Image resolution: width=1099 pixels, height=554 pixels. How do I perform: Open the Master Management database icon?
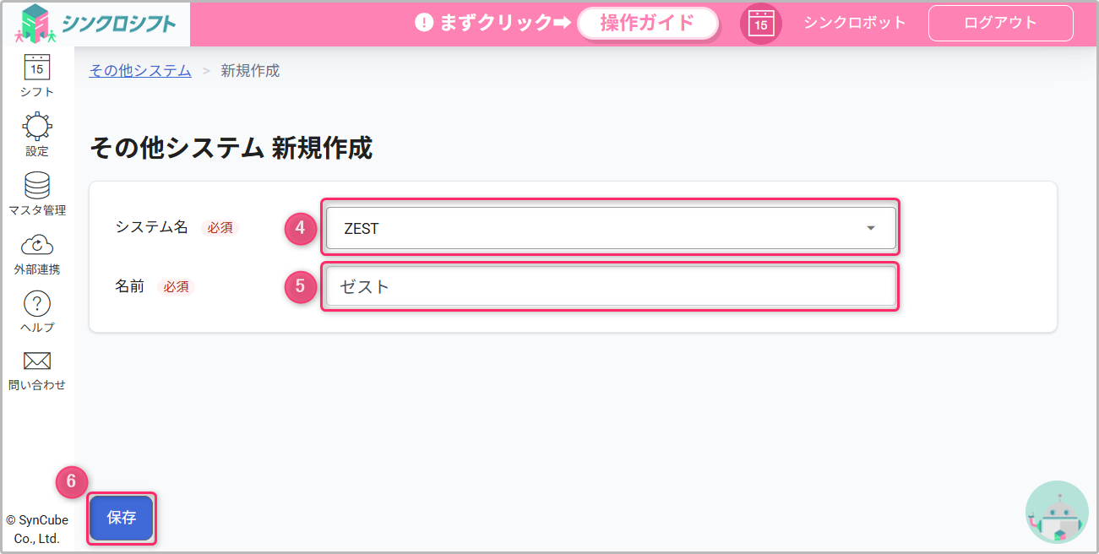click(x=36, y=186)
